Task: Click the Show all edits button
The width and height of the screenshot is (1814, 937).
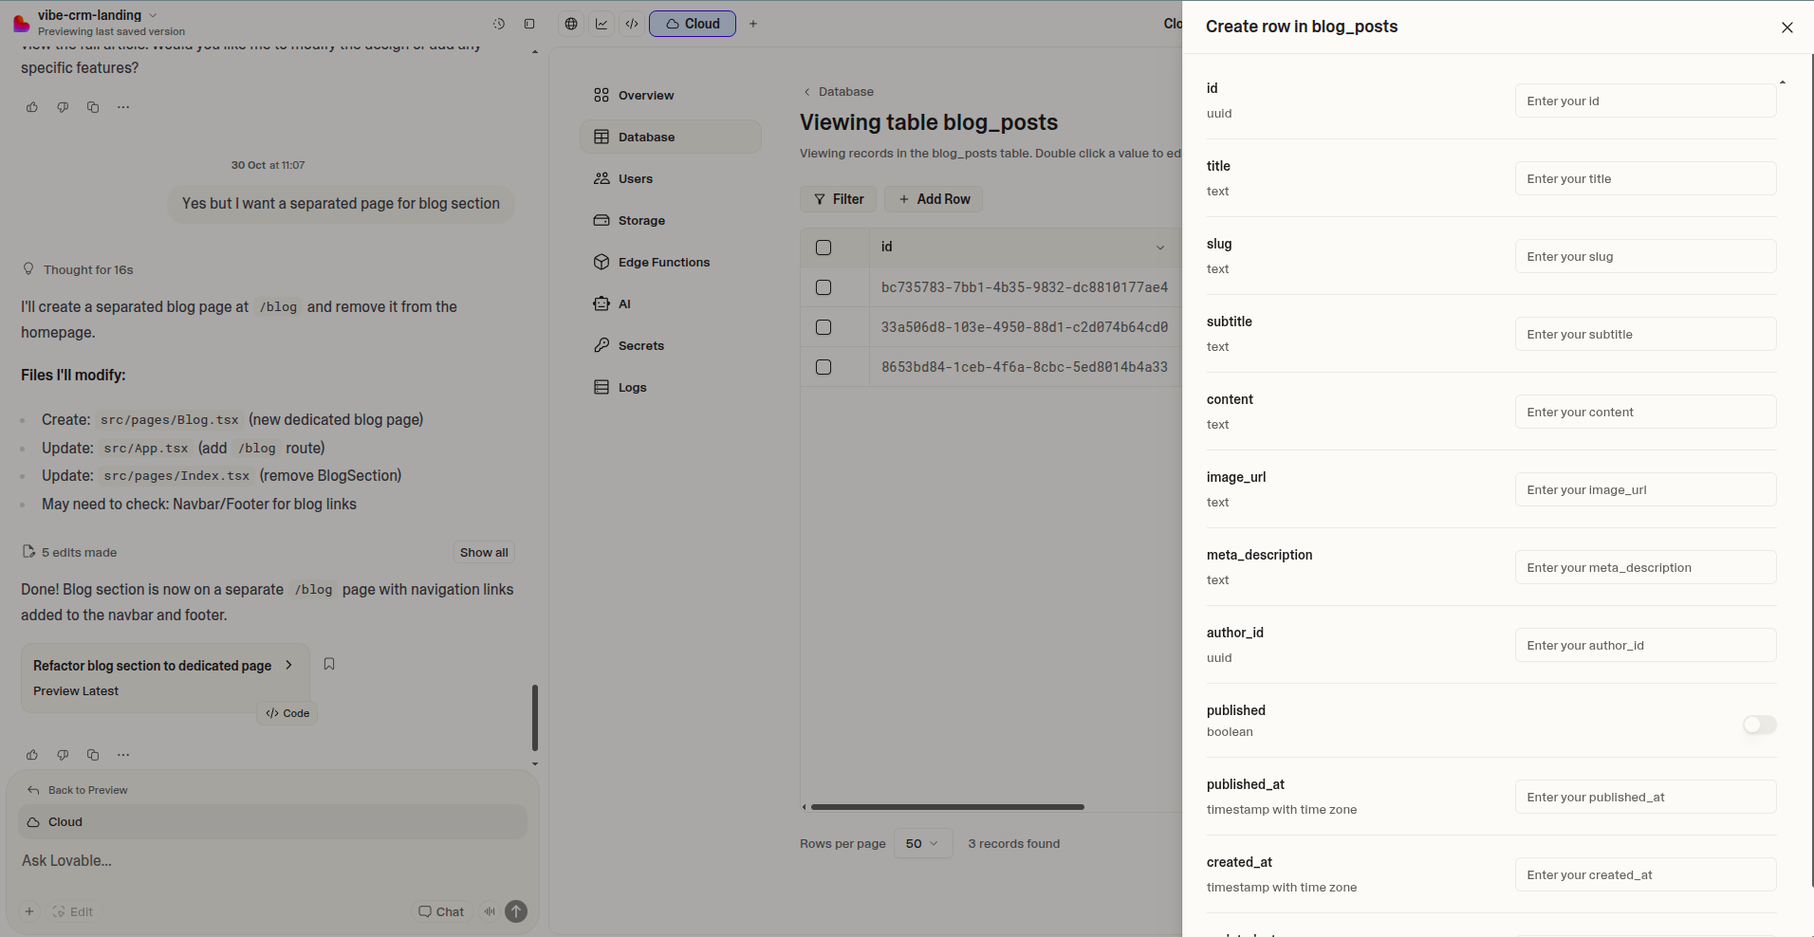Action: click(484, 553)
